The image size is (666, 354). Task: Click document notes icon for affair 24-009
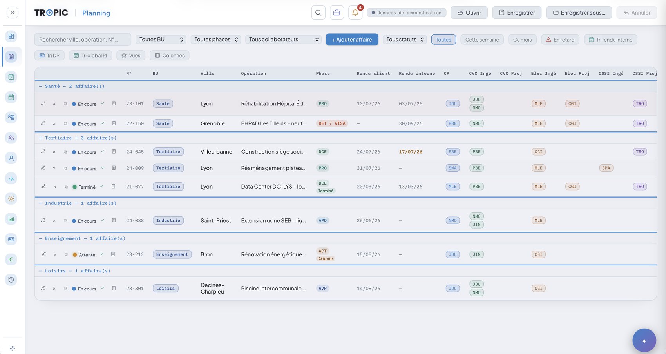pos(114,168)
